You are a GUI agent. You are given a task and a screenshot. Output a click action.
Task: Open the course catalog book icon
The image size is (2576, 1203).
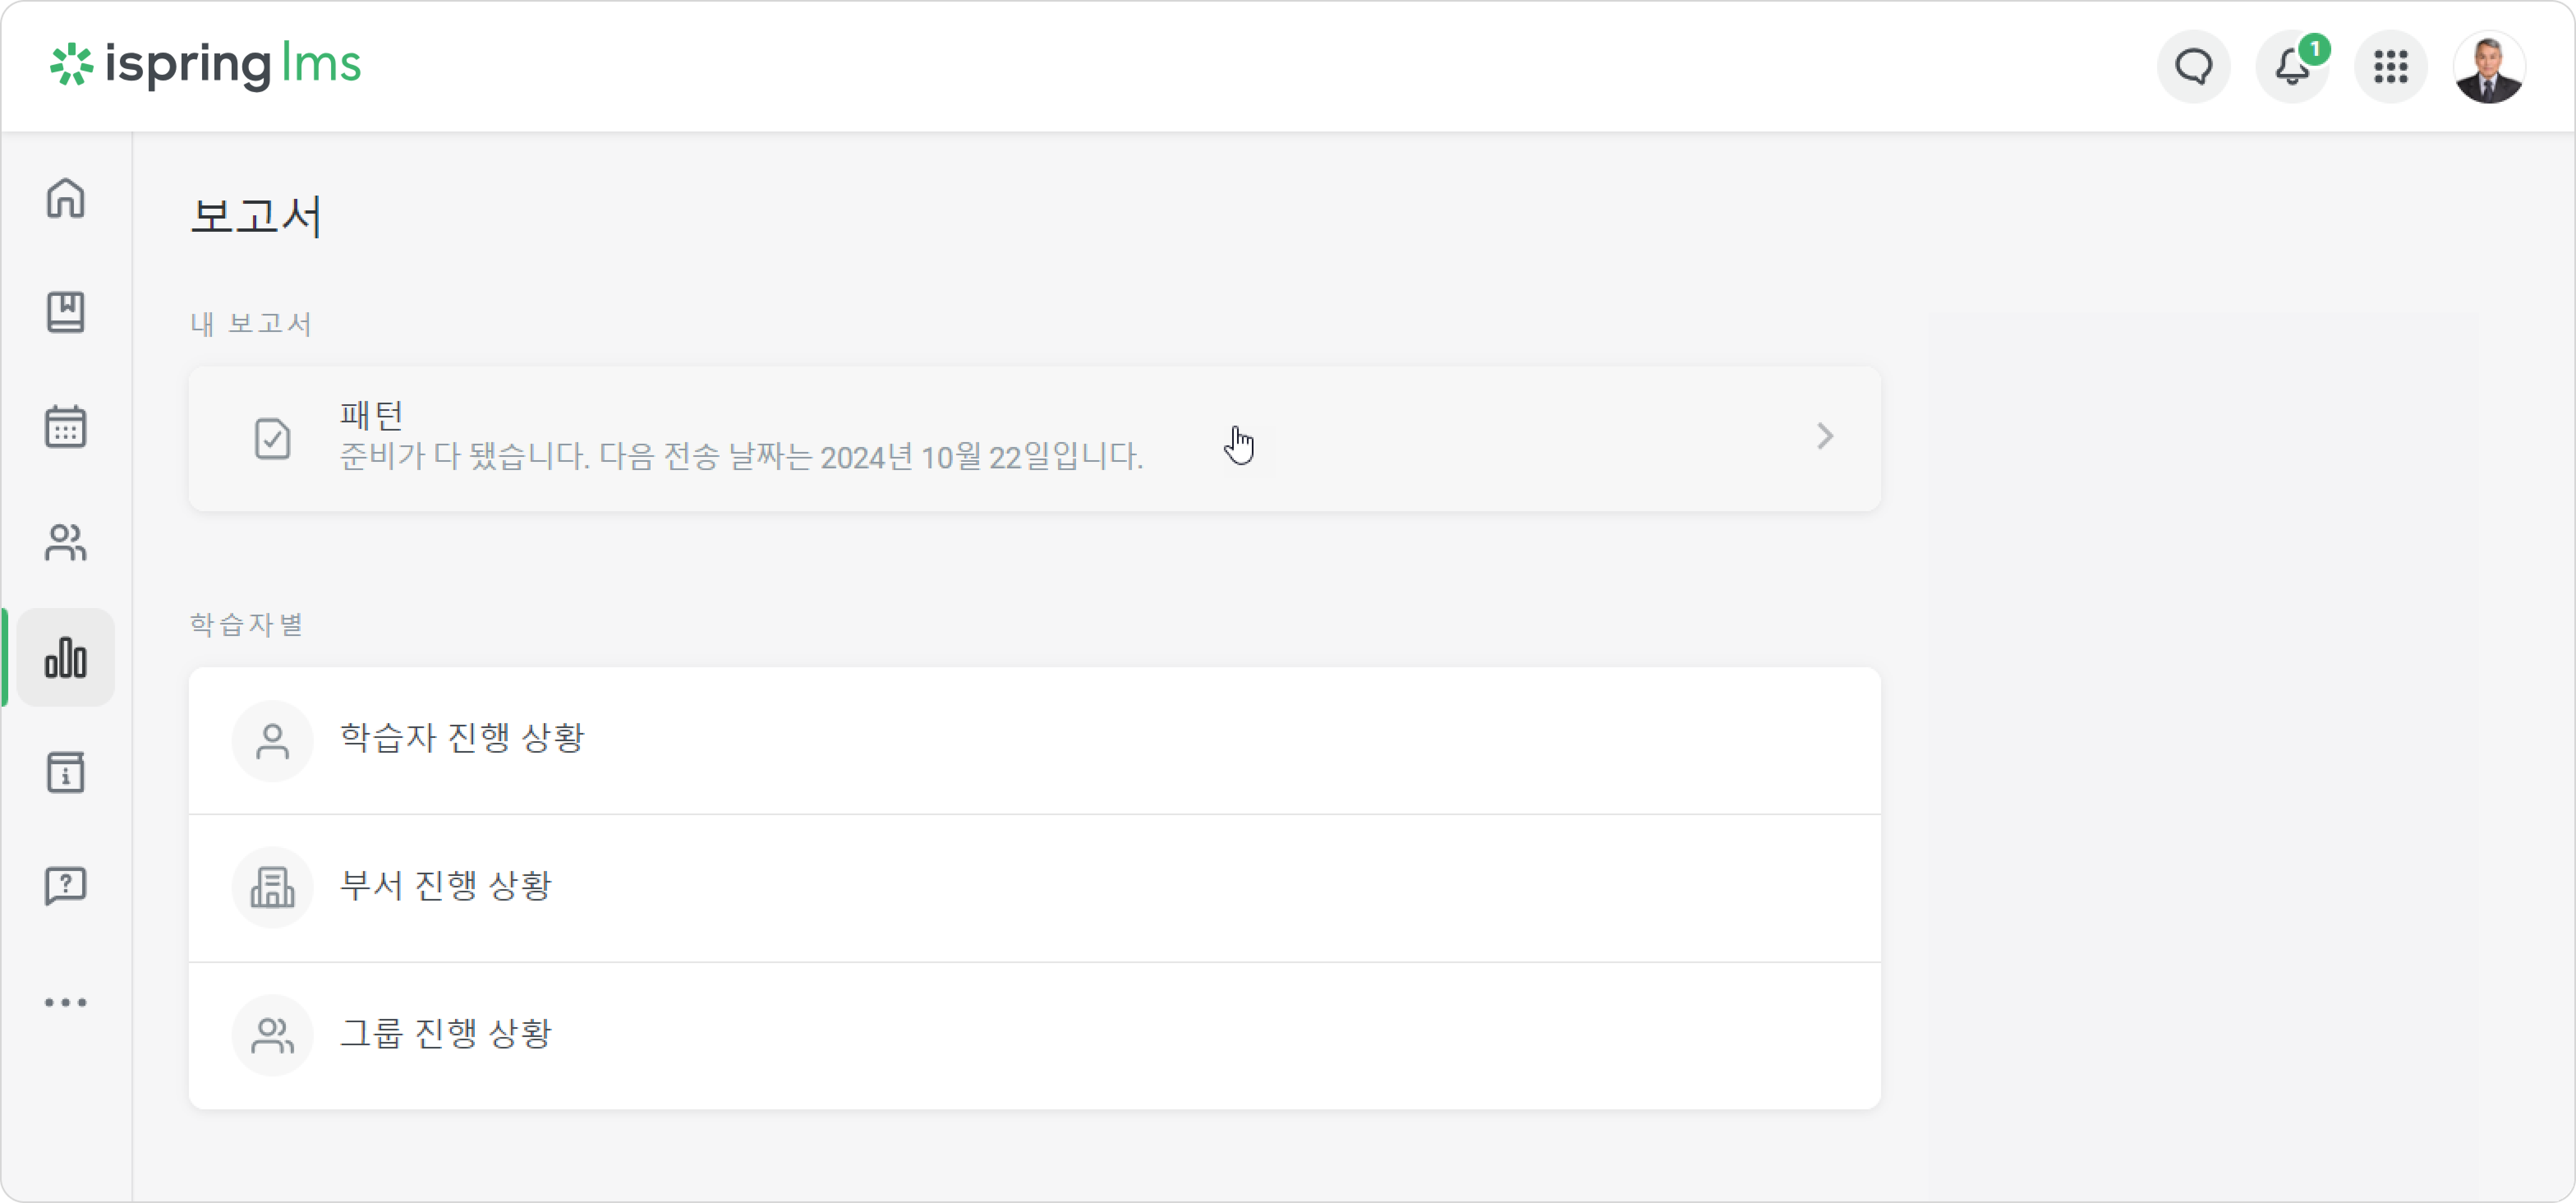tap(66, 312)
